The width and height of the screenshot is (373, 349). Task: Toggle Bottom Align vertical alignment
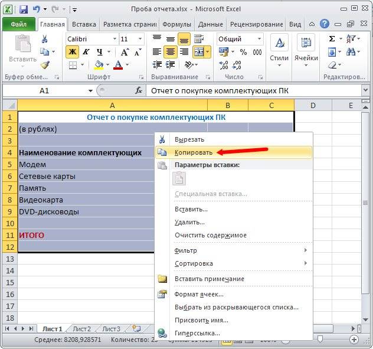click(184, 39)
